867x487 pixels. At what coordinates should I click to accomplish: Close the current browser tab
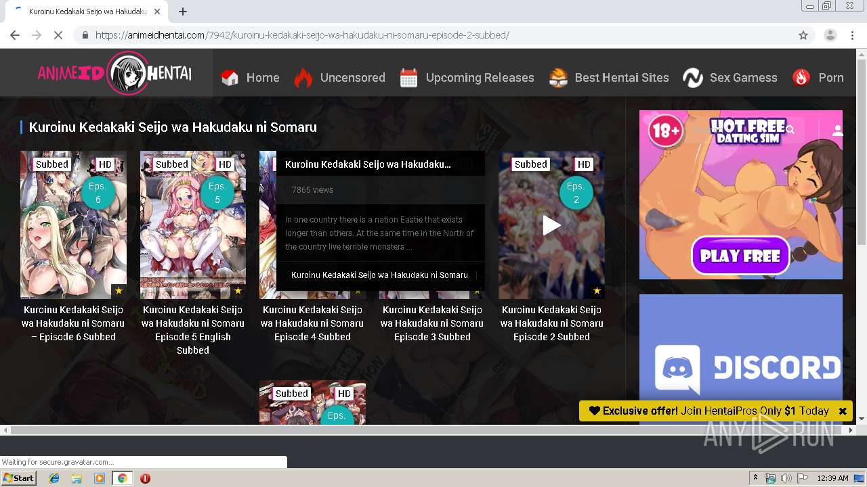tap(158, 11)
